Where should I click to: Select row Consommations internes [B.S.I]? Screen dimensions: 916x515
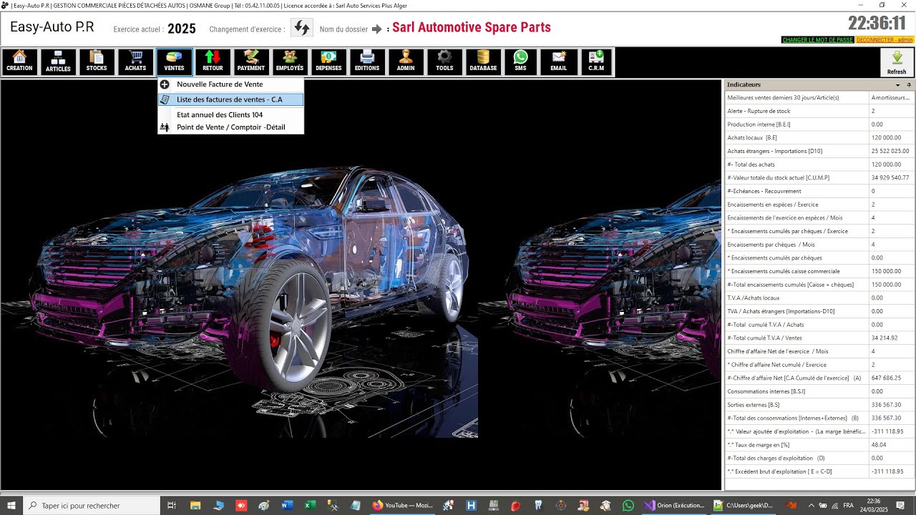819,391
